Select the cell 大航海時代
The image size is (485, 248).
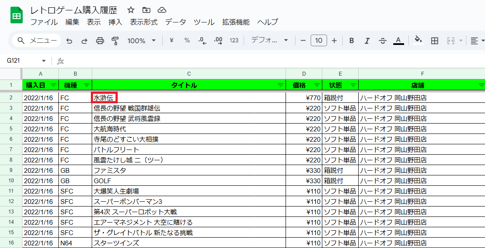point(189,129)
